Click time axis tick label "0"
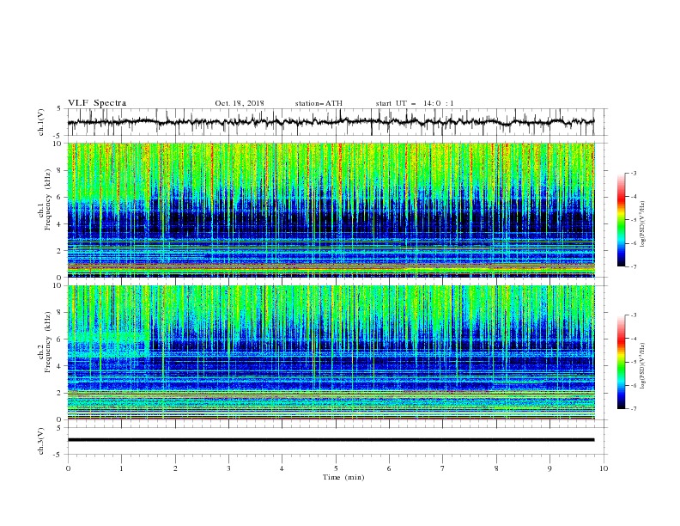The height and width of the screenshot is (526, 680). click(68, 468)
